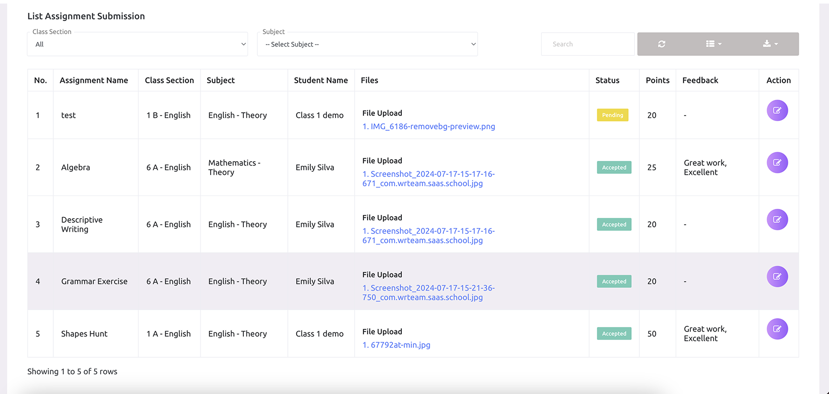Click the Search input field

point(587,44)
